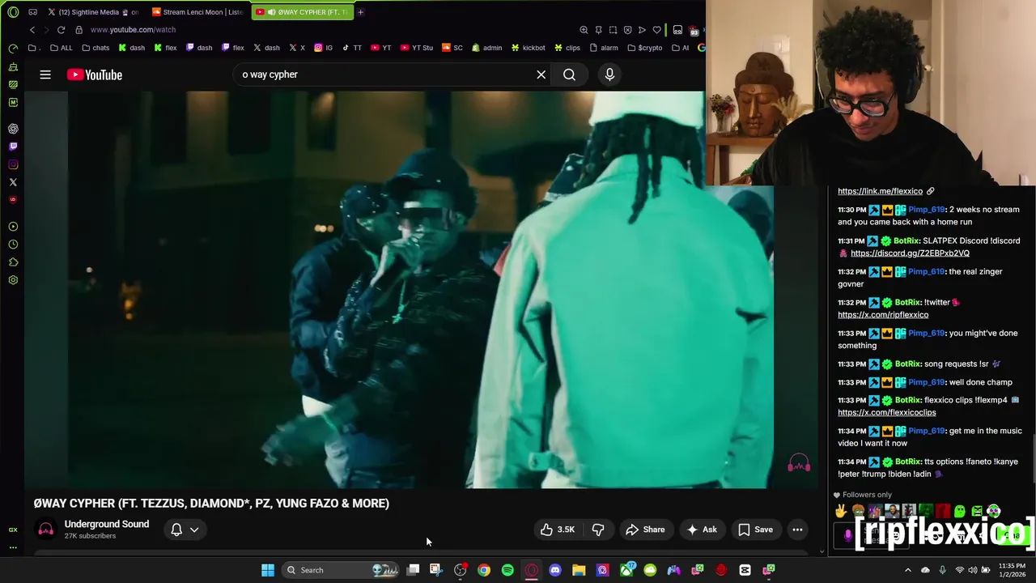Image resolution: width=1036 pixels, height=583 pixels.
Task: Dislike the ØWAY CYPHER video
Action: click(598, 530)
